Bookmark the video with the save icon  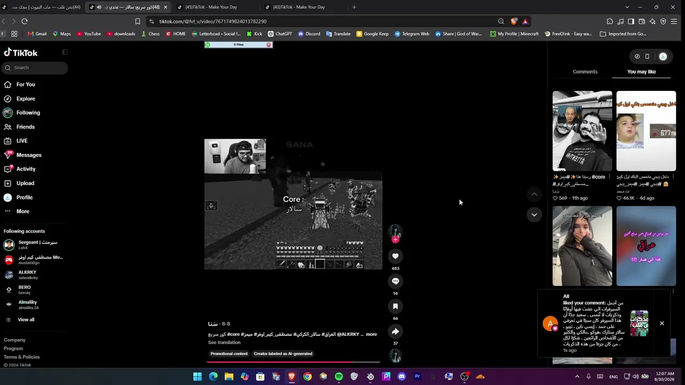(395, 306)
